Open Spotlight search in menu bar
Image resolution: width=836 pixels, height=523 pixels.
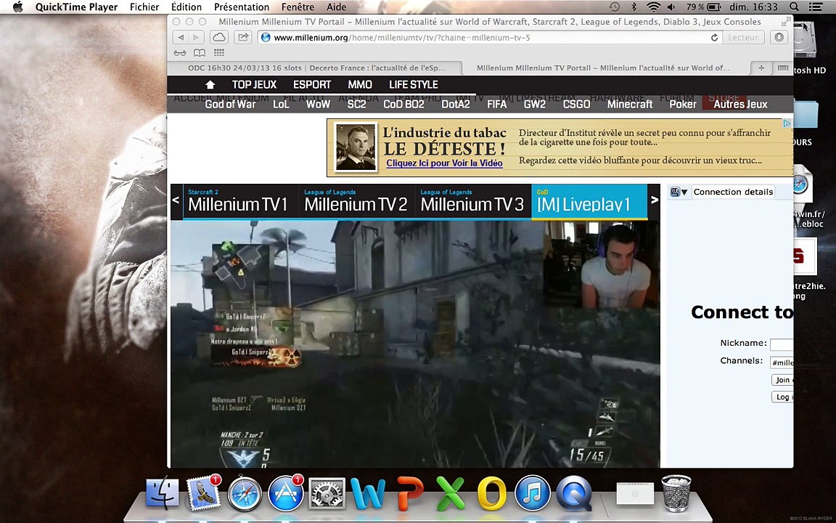click(795, 7)
